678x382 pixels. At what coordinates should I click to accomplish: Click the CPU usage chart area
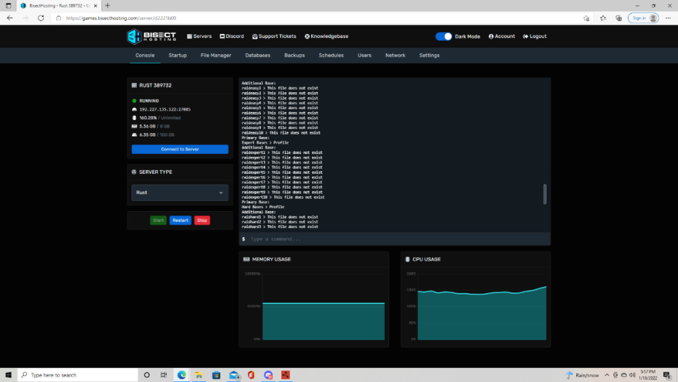coord(482,306)
